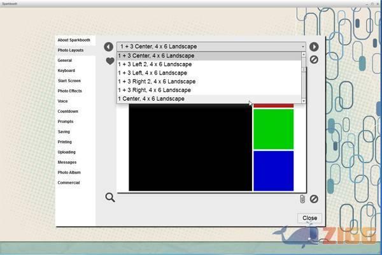Image resolution: width=382 pixels, height=255 pixels.
Task: Click the bottom prohibit icon beside paperclip
Action: 314,199
